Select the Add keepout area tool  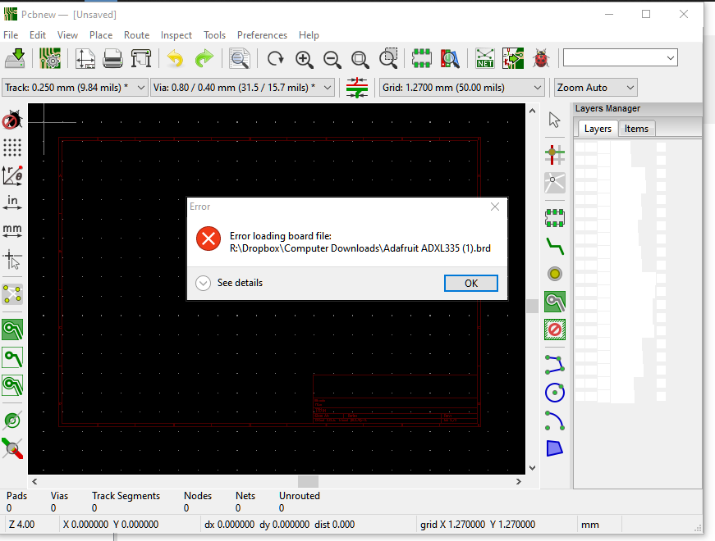pos(555,330)
